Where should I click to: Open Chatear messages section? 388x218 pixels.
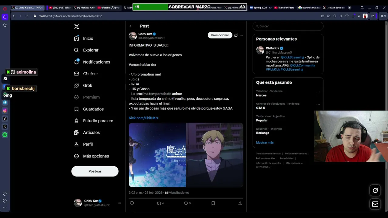pyautogui.click(x=86, y=74)
